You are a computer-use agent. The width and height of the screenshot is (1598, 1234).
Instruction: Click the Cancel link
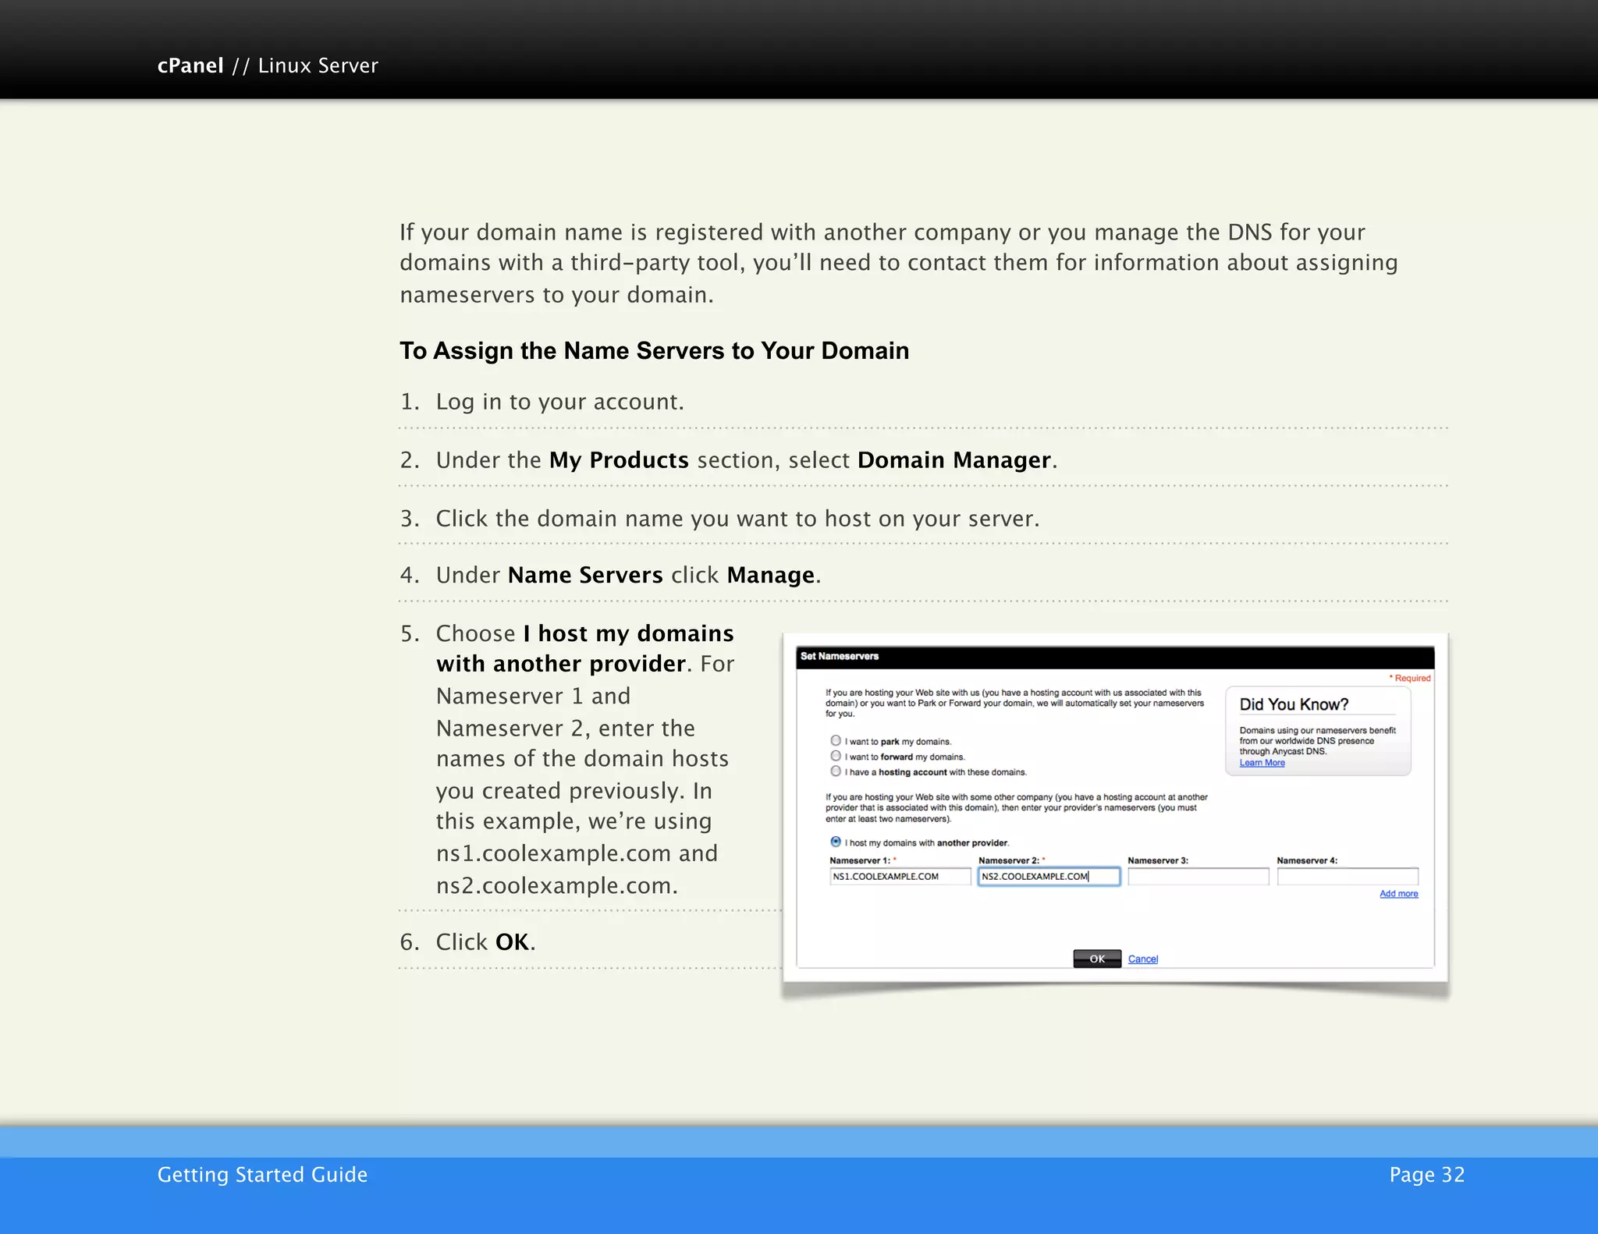click(x=1143, y=959)
